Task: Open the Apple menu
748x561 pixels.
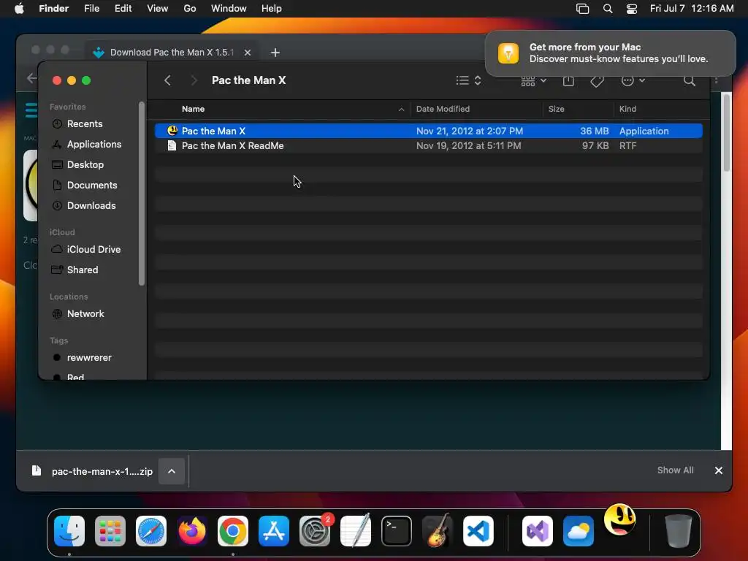Action: tap(19, 9)
